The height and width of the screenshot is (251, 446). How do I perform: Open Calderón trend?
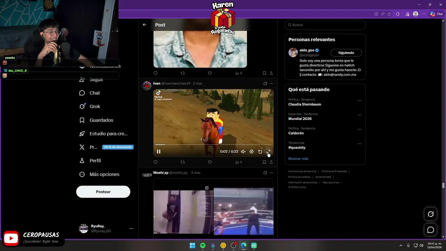point(296,133)
